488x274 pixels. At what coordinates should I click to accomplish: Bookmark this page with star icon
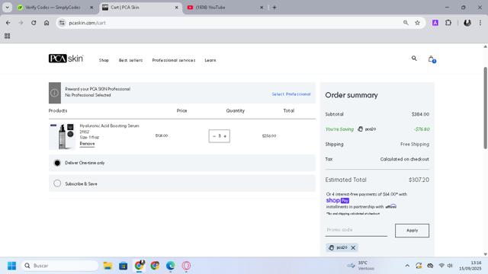[417, 23]
